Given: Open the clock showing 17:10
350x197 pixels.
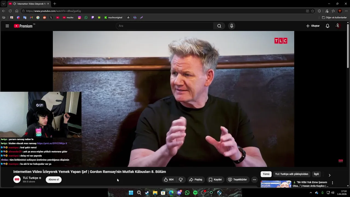Looking at the screenshot, I should [342, 193].
